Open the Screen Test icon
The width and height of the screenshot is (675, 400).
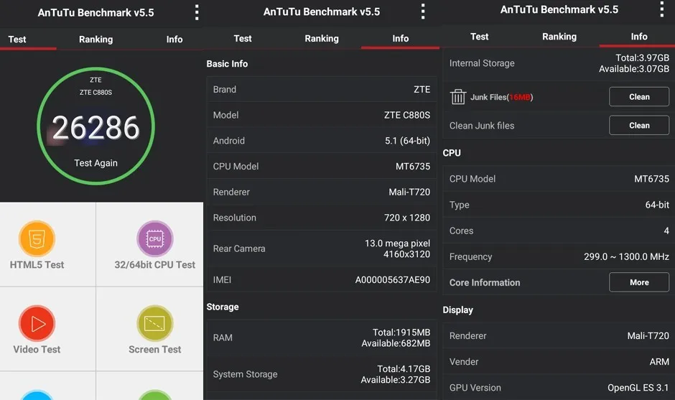pyautogui.click(x=155, y=323)
